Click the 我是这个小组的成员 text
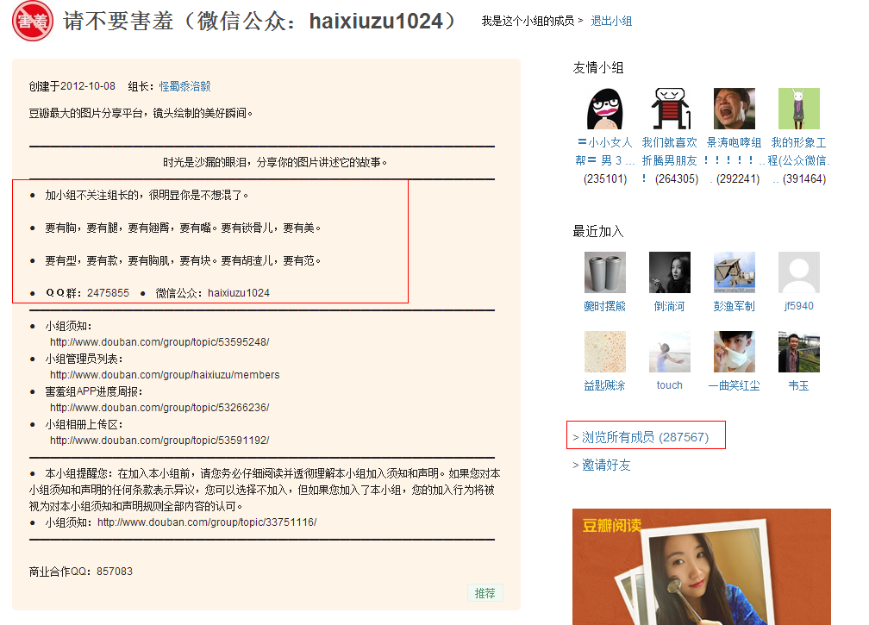The width and height of the screenshot is (869, 625). tap(528, 21)
